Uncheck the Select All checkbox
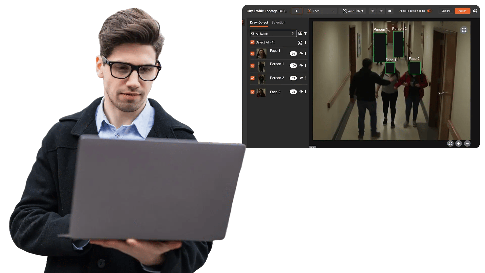The image size is (485, 273). coord(252,42)
